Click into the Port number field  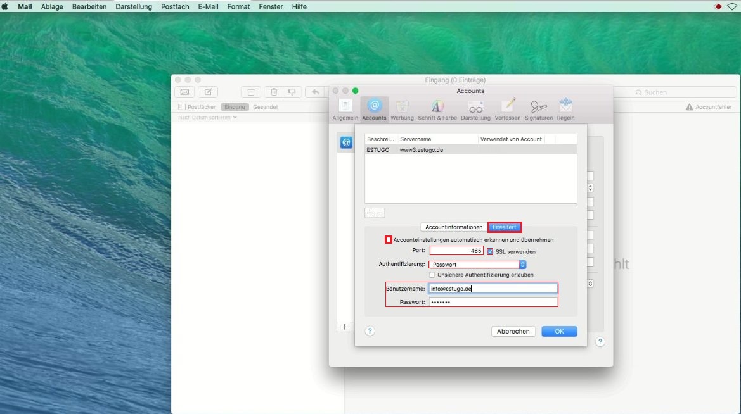click(x=456, y=251)
